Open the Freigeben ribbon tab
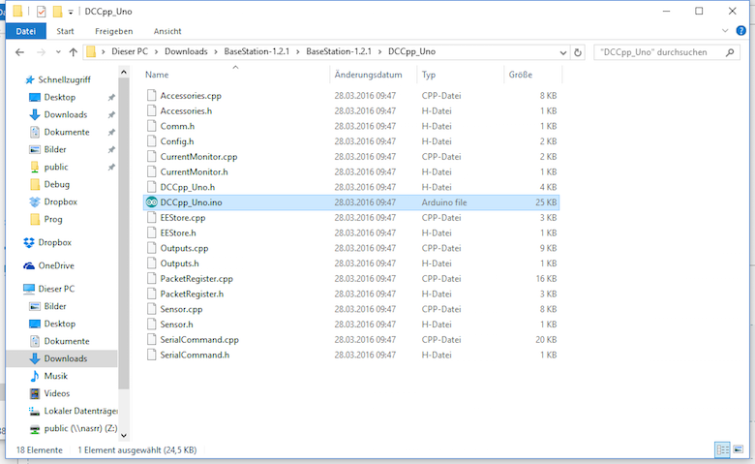755x464 pixels. 113,31
